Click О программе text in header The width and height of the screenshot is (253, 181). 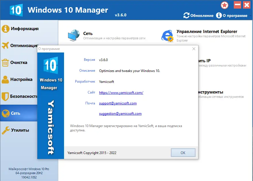pos(235,16)
